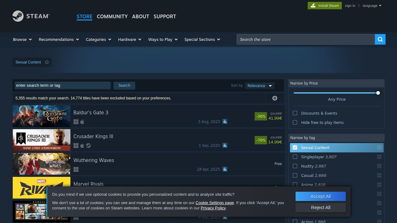The width and height of the screenshot is (397, 223).
Task: Enable the Singleplayer tag checkbox
Action: [x=295, y=157]
